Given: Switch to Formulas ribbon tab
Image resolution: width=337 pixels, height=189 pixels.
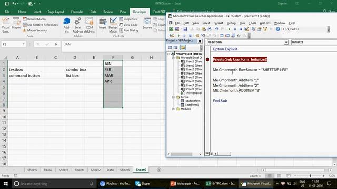Looking at the screenshot, I should pyautogui.click(x=77, y=12).
